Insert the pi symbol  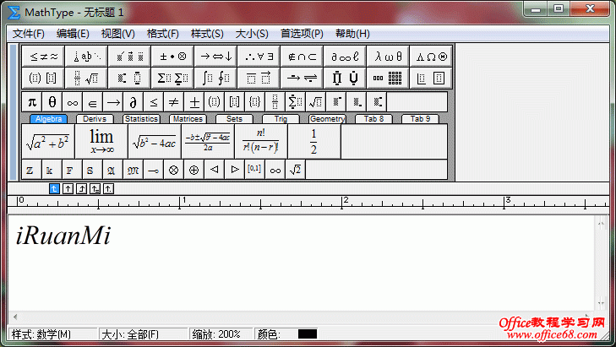tap(32, 102)
